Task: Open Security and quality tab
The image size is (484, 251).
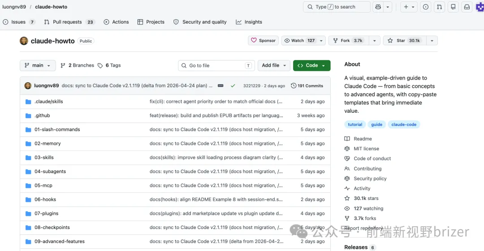Action: click(x=200, y=22)
